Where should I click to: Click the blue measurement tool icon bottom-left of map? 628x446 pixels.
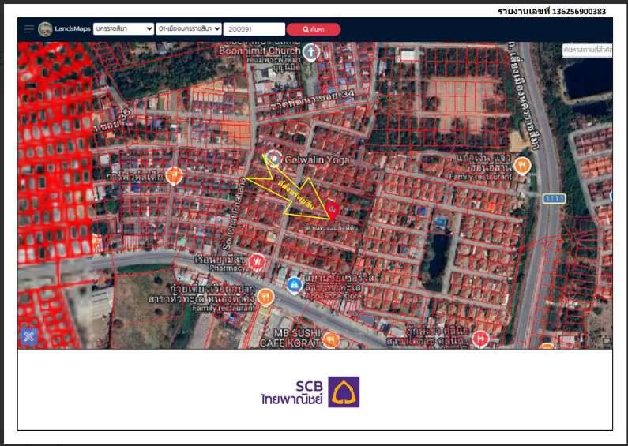point(29,336)
